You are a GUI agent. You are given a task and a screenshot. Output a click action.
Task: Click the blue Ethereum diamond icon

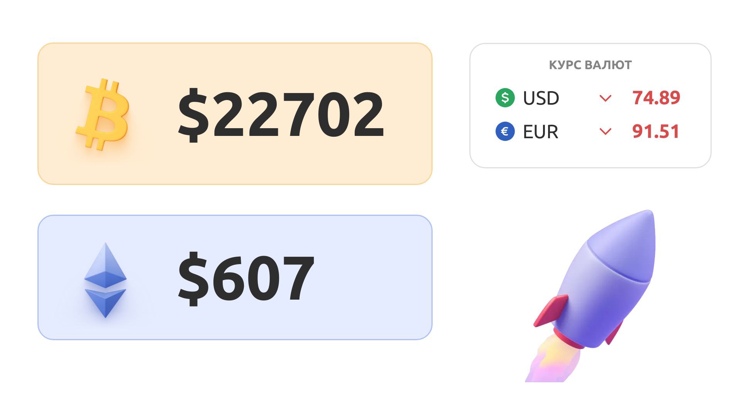pos(105,280)
